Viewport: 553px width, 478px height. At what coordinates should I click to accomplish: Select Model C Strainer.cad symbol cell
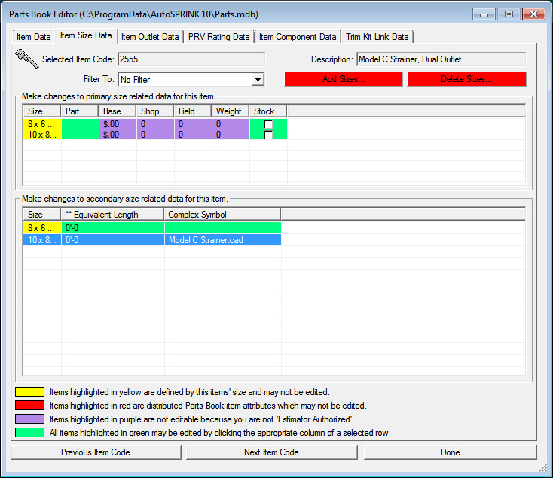click(x=222, y=240)
